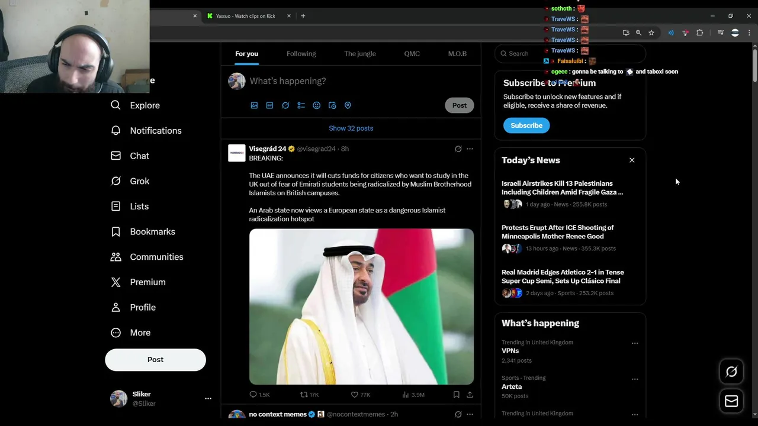Viewport: 758px width, 426px height.
Task: Bookmark this page with Chrome star icon
Action: coord(651,33)
